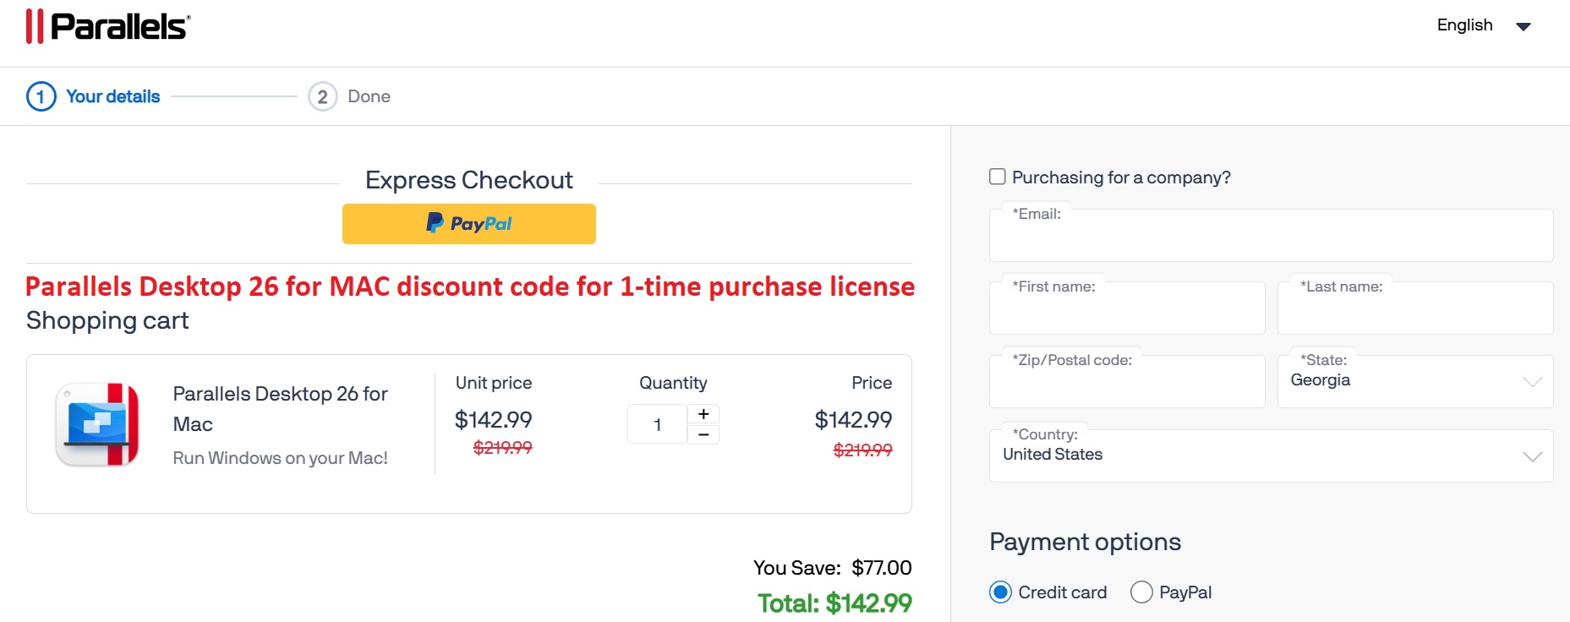1570x622 pixels.
Task: Select the PayPal radio payment option
Action: [1141, 592]
